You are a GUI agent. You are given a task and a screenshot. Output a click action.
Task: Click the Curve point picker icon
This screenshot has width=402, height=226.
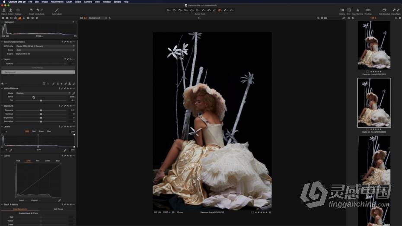tap(60, 201)
